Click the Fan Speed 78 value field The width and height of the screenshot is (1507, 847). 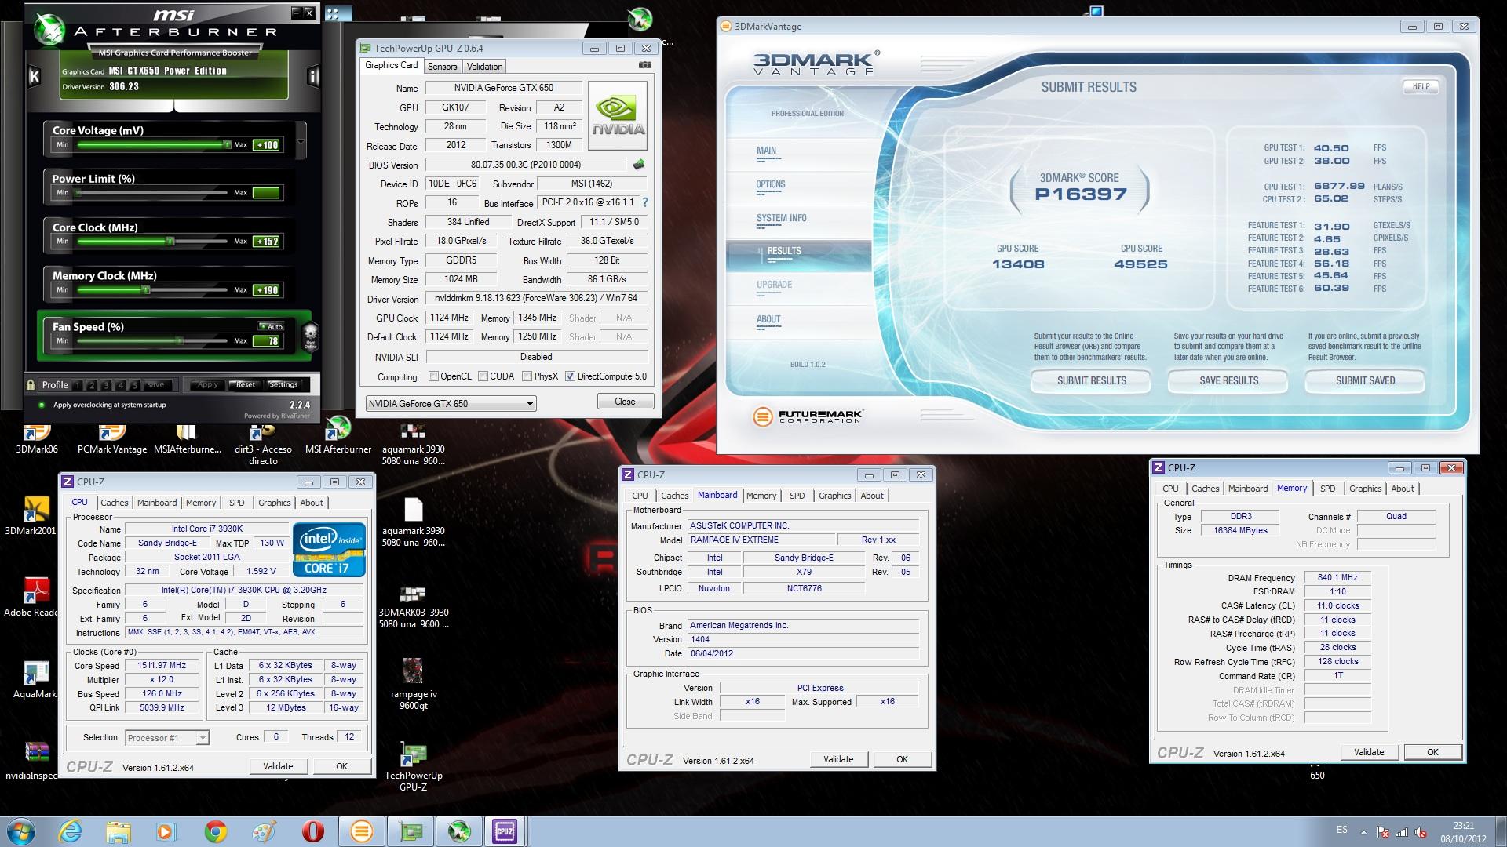point(266,341)
